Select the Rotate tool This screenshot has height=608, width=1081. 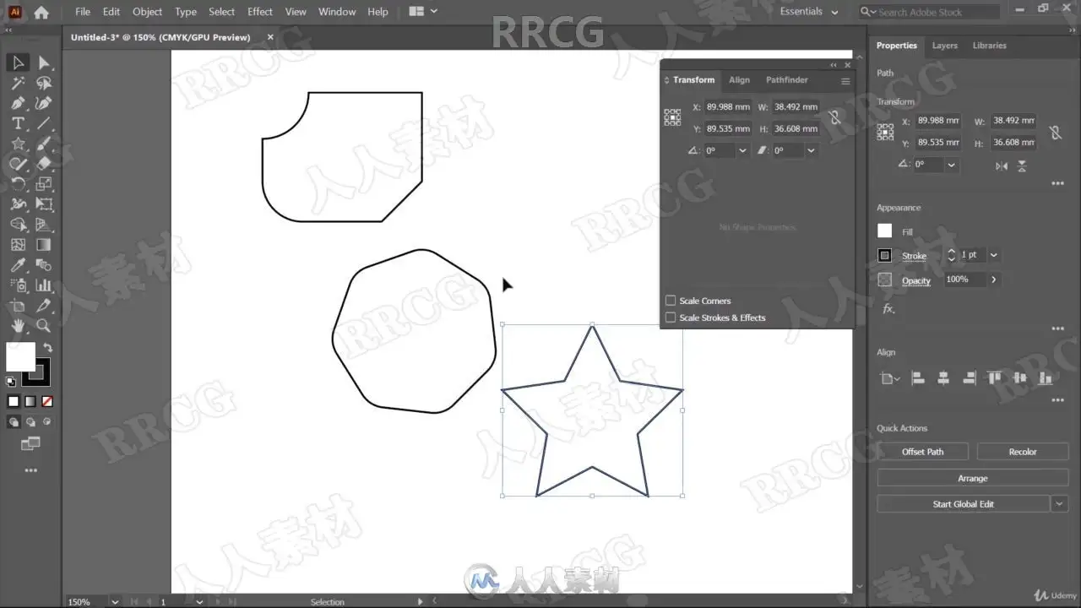coord(18,184)
